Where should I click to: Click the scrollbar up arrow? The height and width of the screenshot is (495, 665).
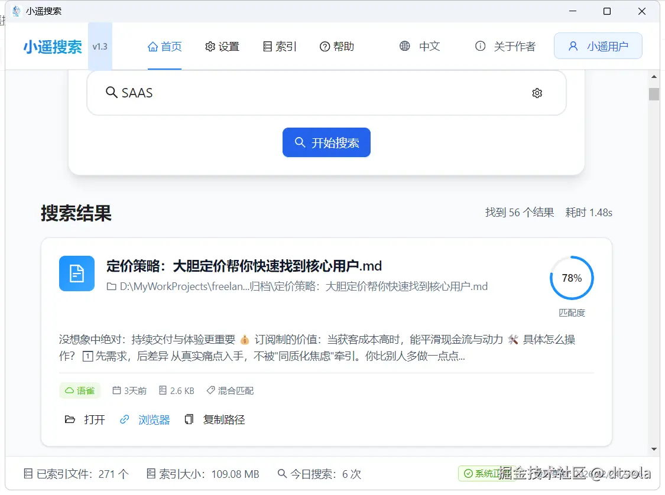[654, 77]
